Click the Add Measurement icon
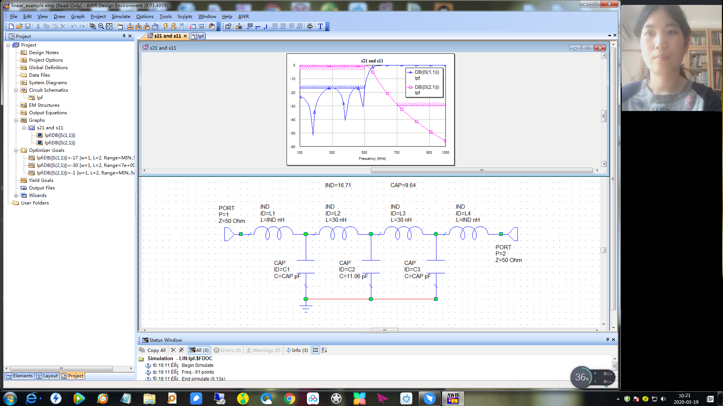Image resolution: width=723 pixels, height=406 pixels. click(239, 26)
